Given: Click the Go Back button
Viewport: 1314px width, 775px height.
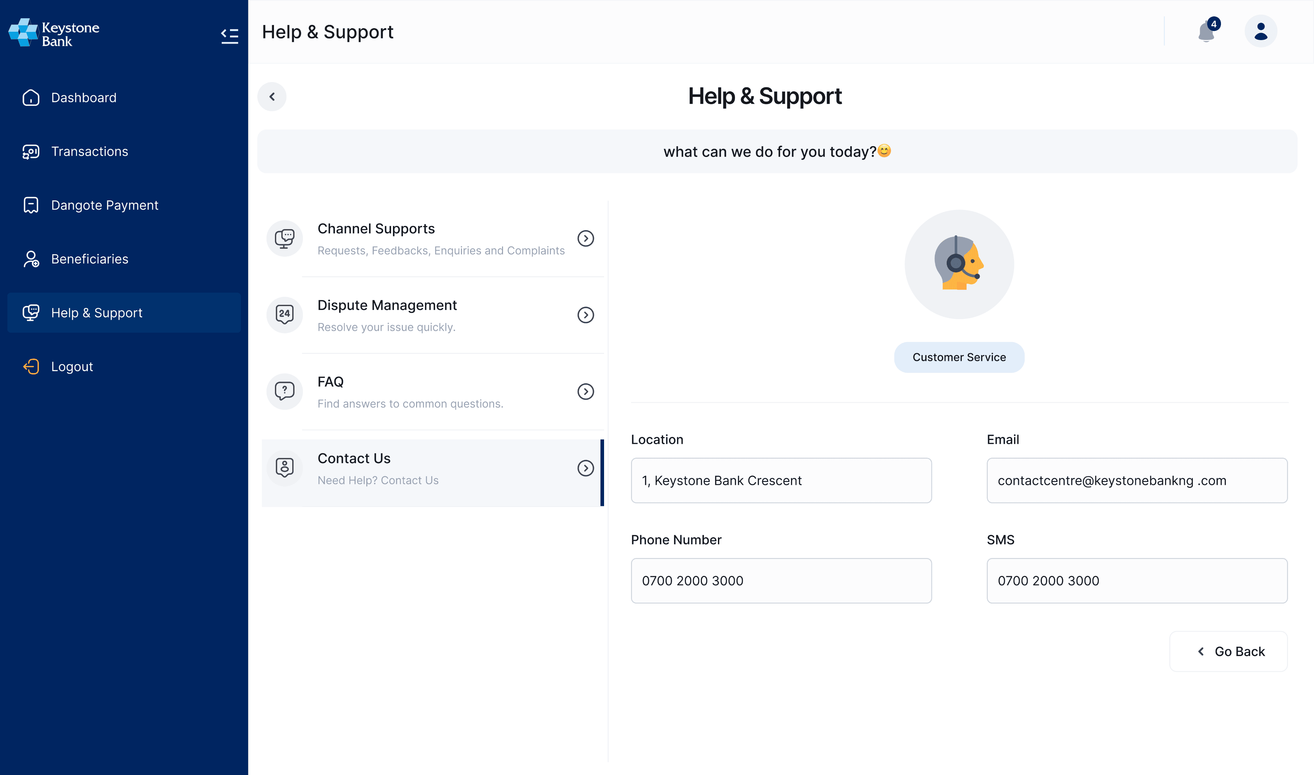Looking at the screenshot, I should coord(1228,651).
